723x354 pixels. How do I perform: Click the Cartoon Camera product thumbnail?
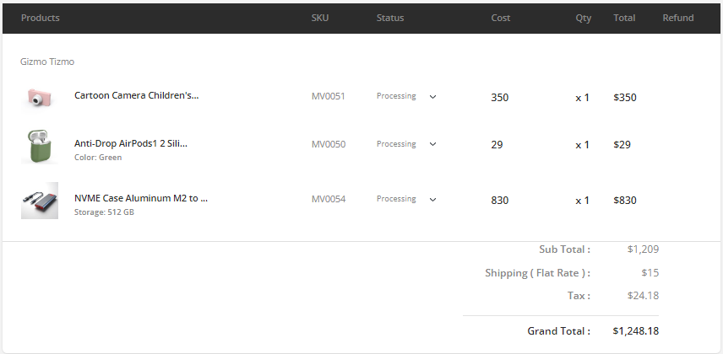40,97
